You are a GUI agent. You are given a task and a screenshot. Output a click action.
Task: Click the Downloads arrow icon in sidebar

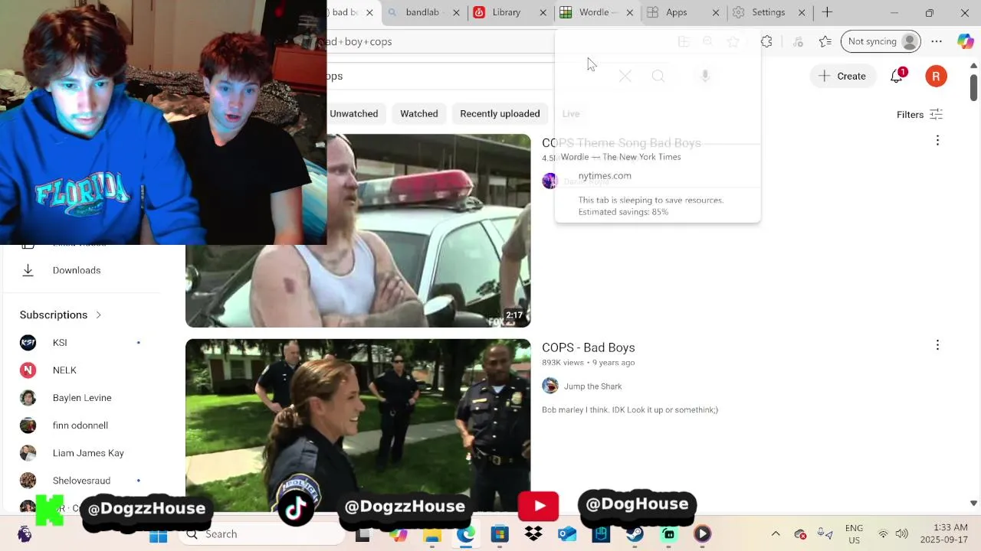[28, 270]
